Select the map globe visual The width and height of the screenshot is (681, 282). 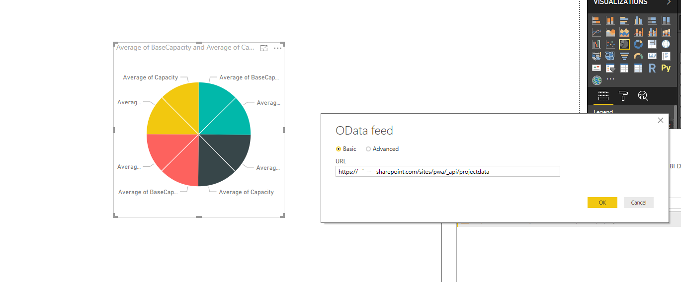(666, 44)
